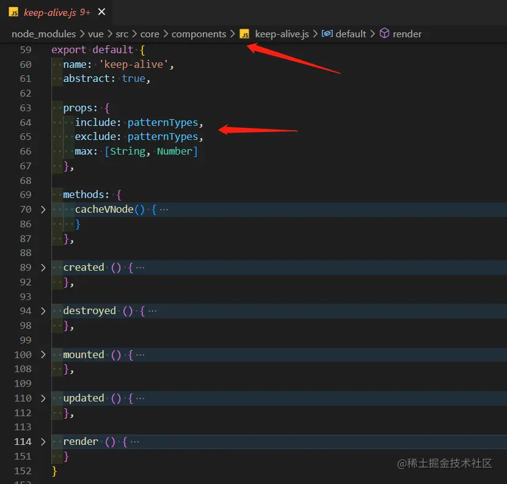This screenshot has height=484, width=507.
Task: Click the 'String' type on line 66
Action: click(128, 152)
